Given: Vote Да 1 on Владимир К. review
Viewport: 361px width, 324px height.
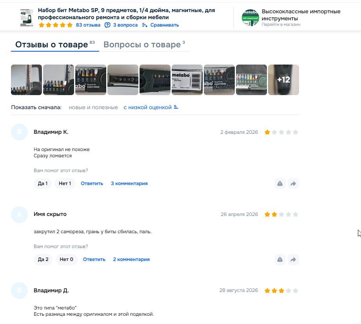Looking at the screenshot, I should (43, 184).
